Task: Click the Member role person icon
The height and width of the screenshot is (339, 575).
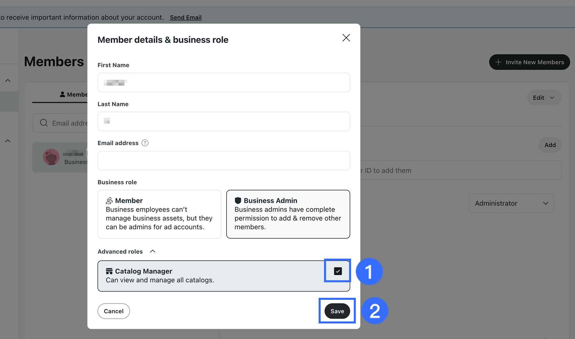Action: click(x=109, y=201)
